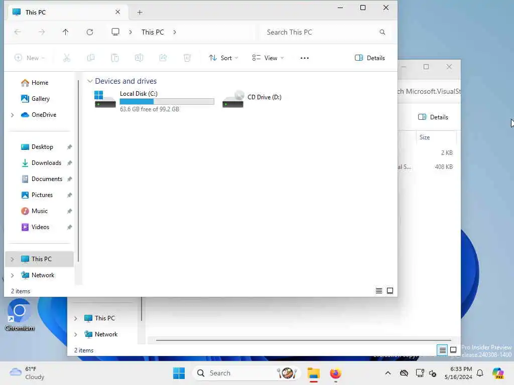
Task: Go back with the left arrow in front window
Action: 18,32
